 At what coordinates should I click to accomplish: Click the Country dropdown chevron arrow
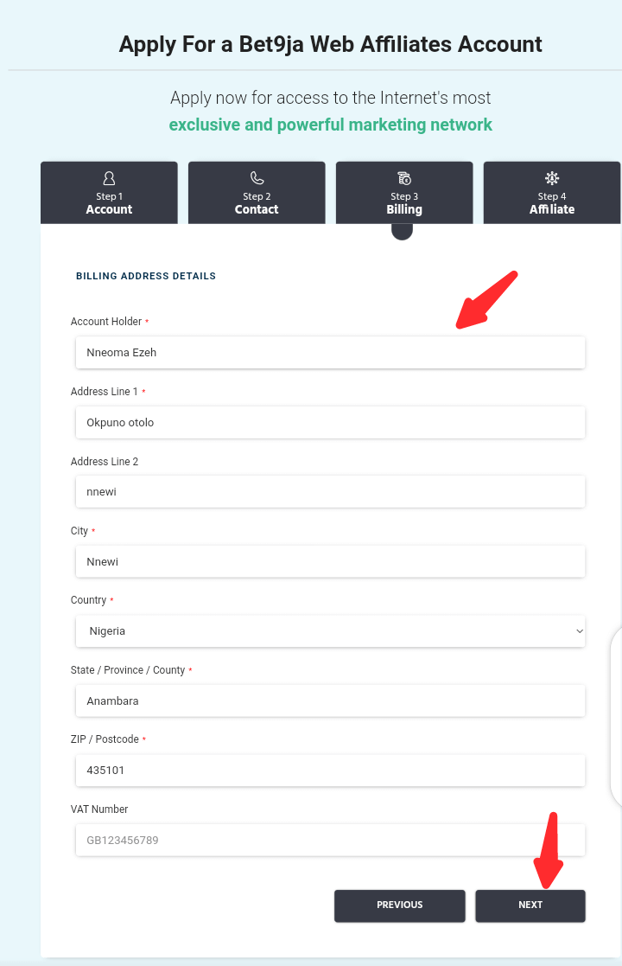579,630
